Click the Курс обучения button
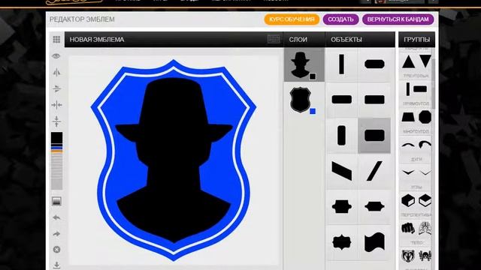 click(x=292, y=19)
